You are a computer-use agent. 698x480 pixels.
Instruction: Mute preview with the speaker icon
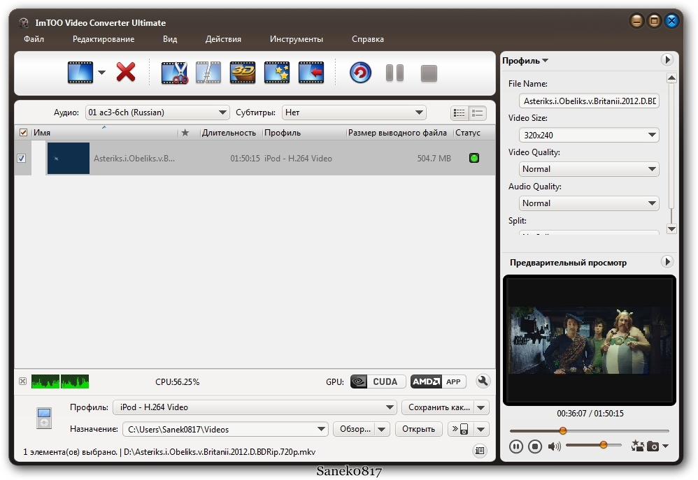click(x=554, y=446)
